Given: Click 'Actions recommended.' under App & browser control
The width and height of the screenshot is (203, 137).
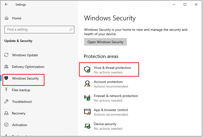Looking at the screenshot, I should [111, 115].
